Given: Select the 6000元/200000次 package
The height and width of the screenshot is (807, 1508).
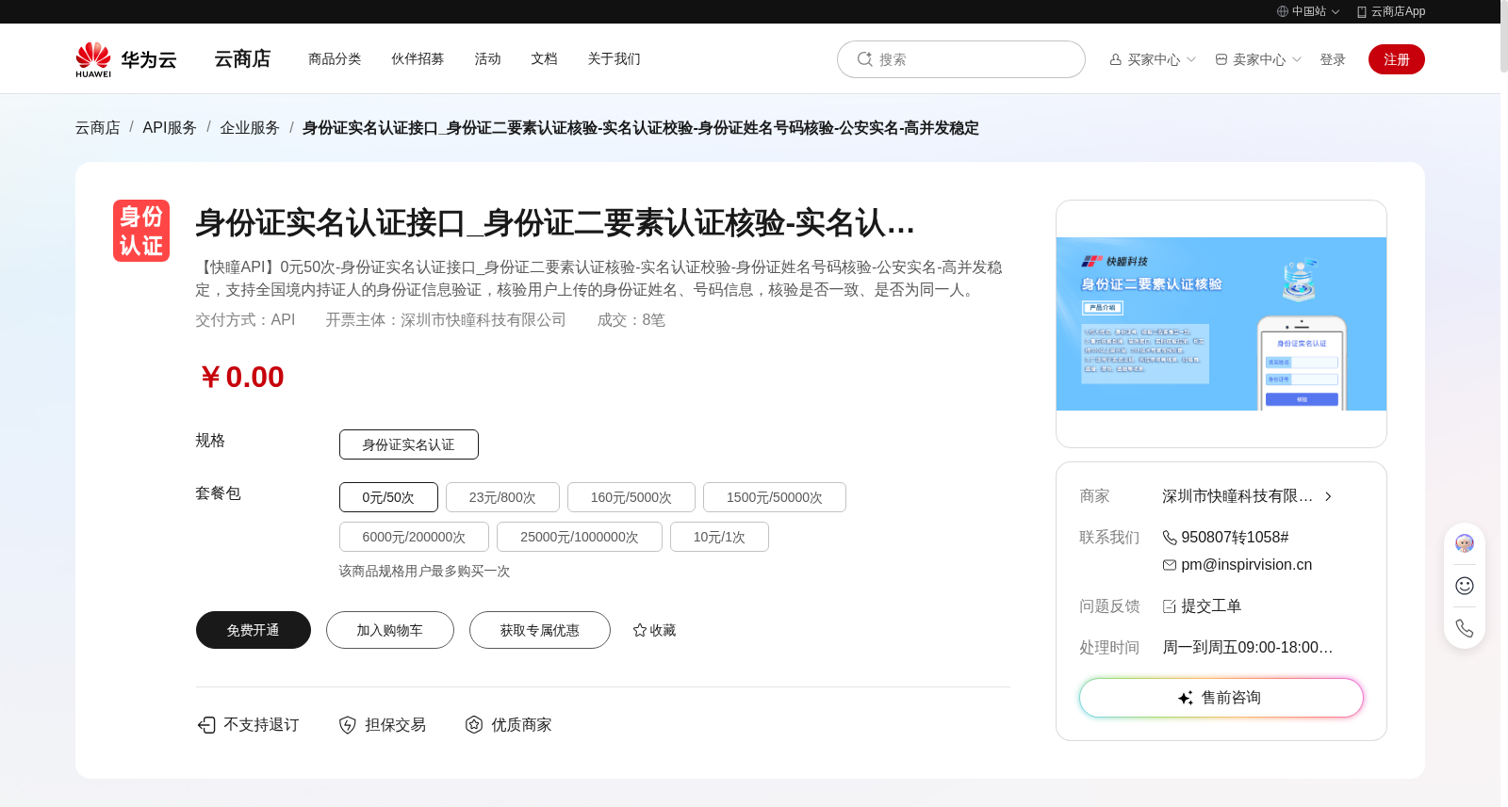Looking at the screenshot, I should pos(414,537).
